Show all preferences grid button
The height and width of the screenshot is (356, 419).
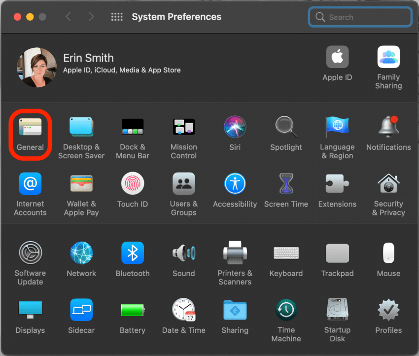click(117, 17)
